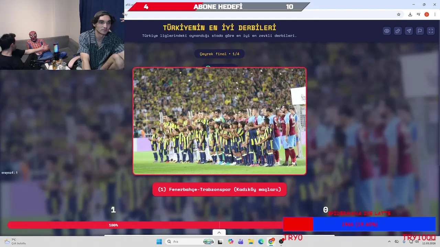440x247 pixels.
Task: Open Copilot from the taskbar
Action: click(x=231, y=242)
